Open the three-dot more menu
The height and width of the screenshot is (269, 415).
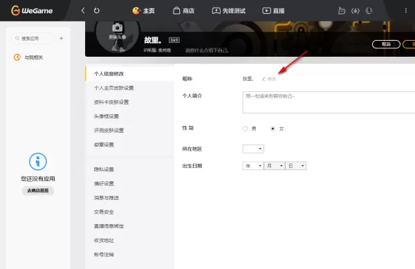tap(406, 10)
